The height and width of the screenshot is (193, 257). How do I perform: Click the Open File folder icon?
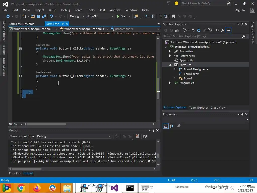pos(33,16)
